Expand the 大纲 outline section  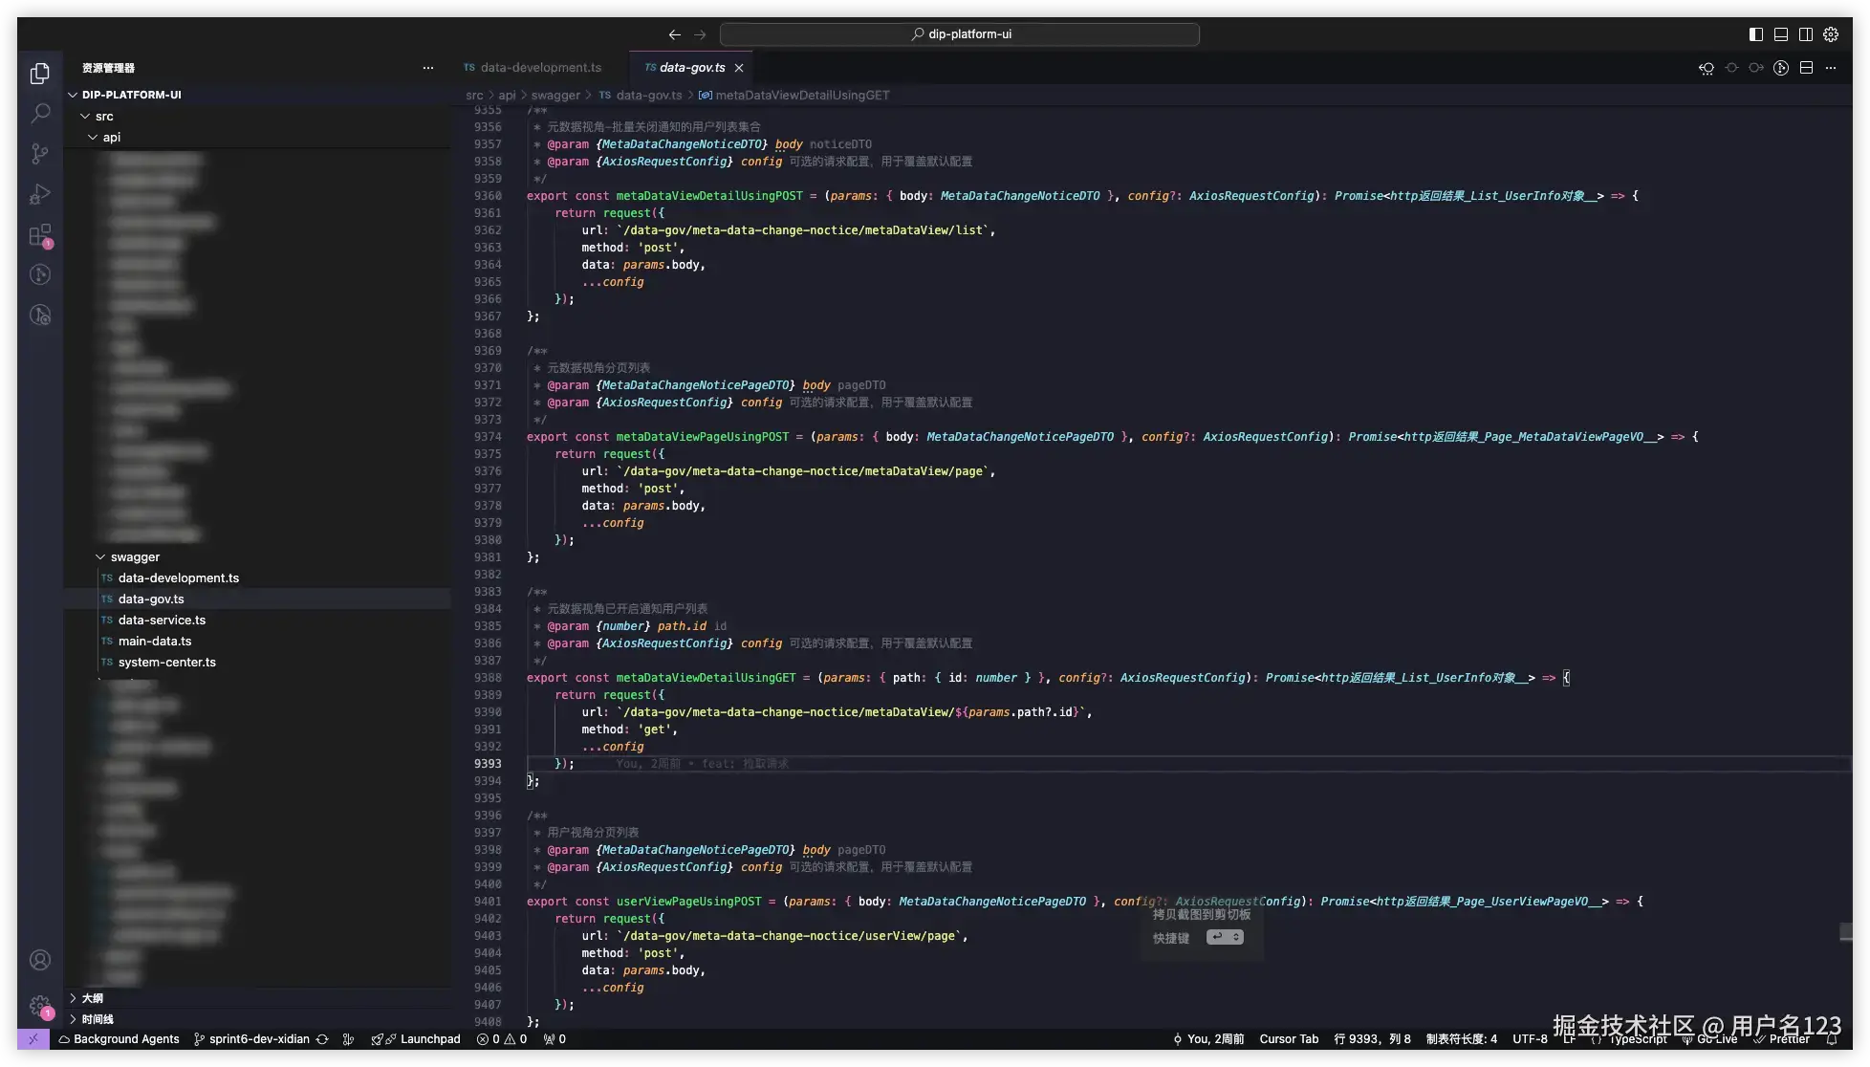click(92, 998)
